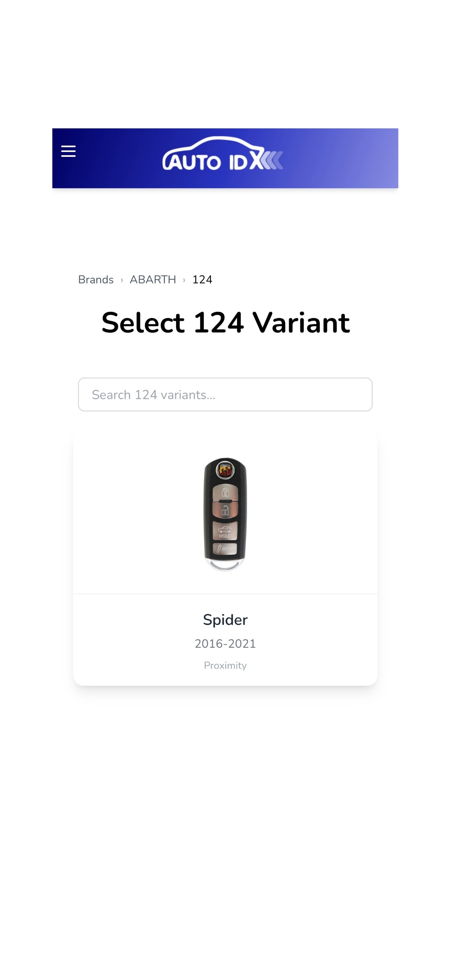Select the Spider variant title
Viewport: 451px width, 977px height.
tap(225, 620)
